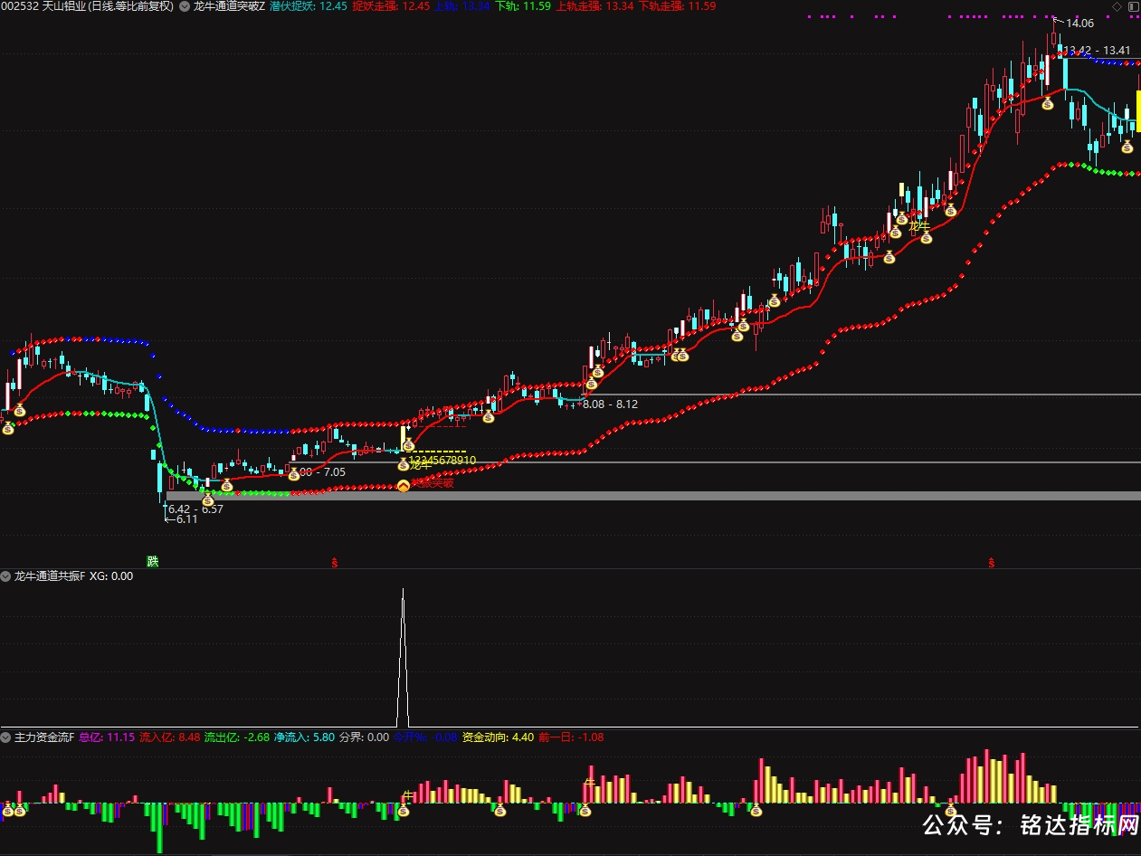Click the orange up-arrow breakout signal icon
Image resolution: width=1141 pixels, height=856 pixels.
coord(404,486)
